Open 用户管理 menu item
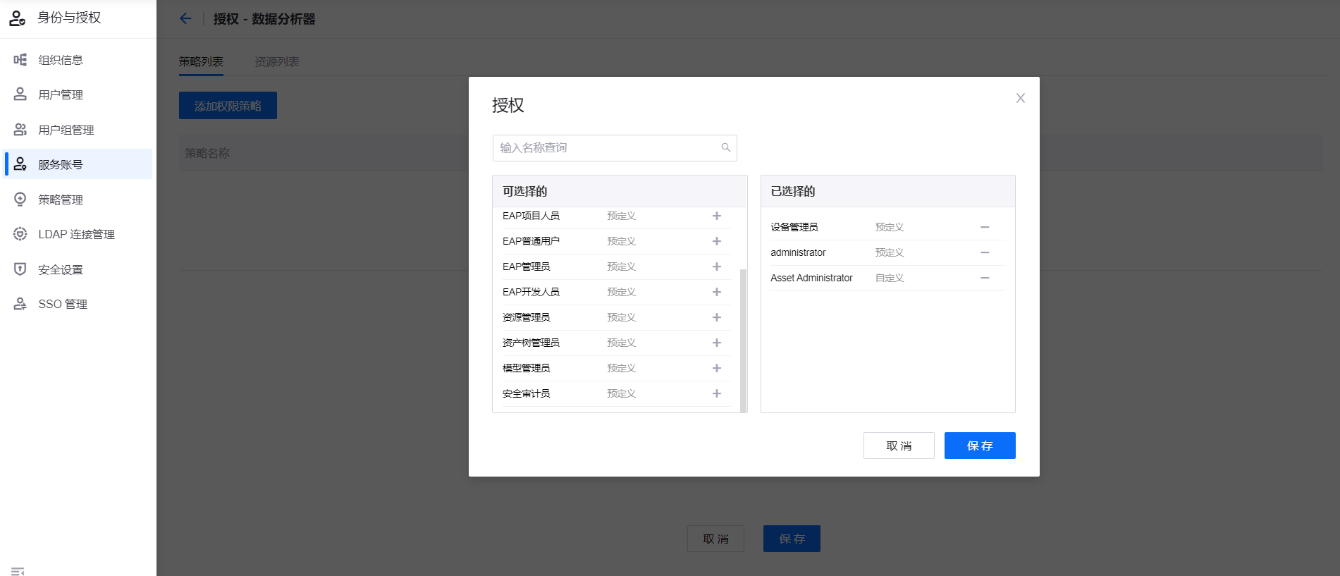 (x=78, y=94)
